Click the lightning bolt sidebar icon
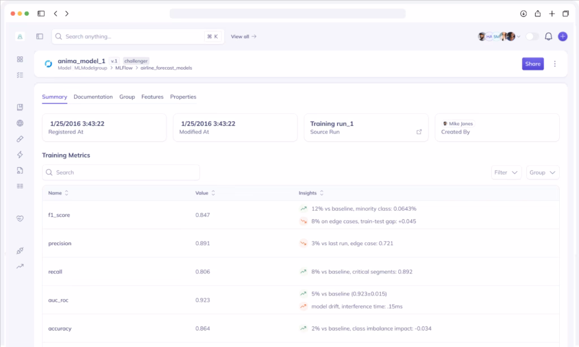Viewport: 579px width, 347px height. [20, 155]
